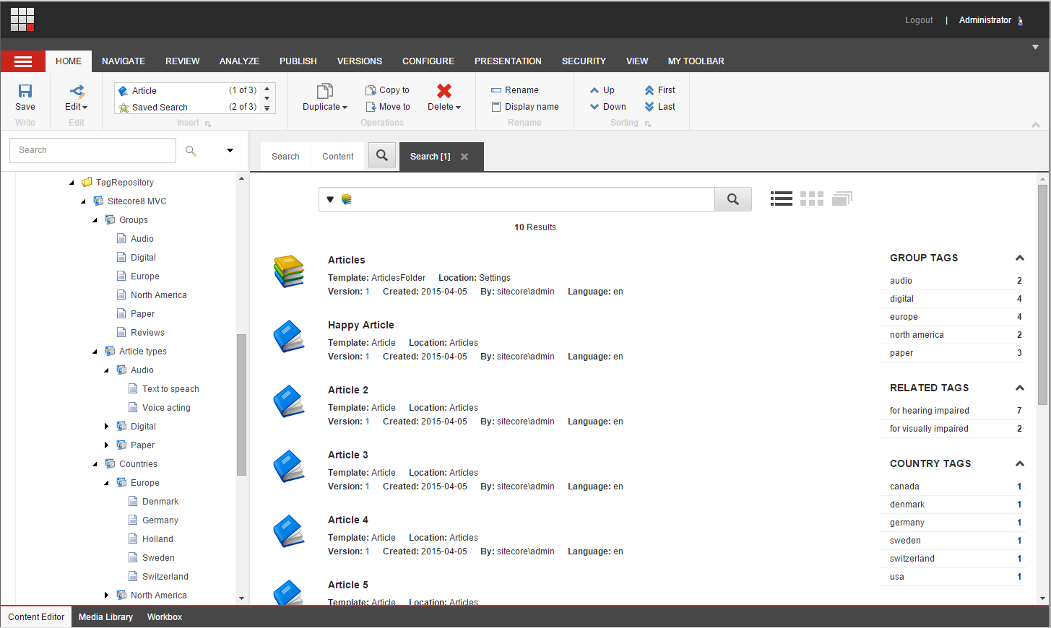Click the content tree Search input field
This screenshot has width=1051, height=628.
pos(92,150)
